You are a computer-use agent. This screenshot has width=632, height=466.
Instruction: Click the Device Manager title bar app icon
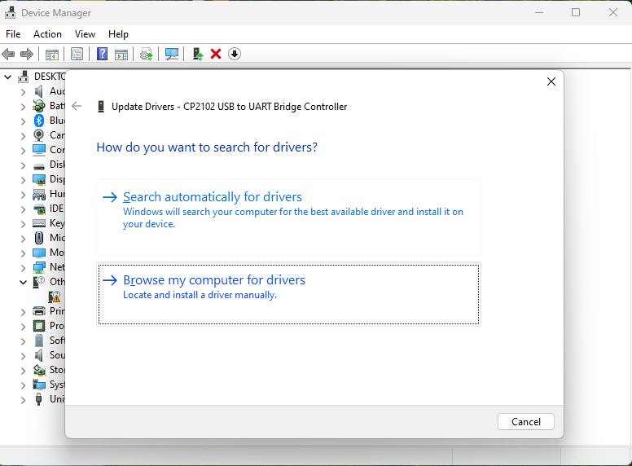[10, 13]
